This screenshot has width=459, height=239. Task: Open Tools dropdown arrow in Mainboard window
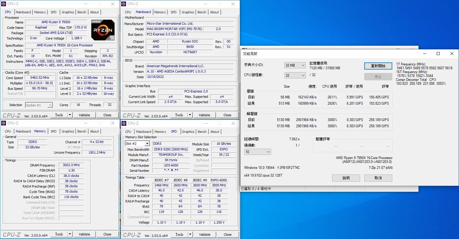pos(190,115)
